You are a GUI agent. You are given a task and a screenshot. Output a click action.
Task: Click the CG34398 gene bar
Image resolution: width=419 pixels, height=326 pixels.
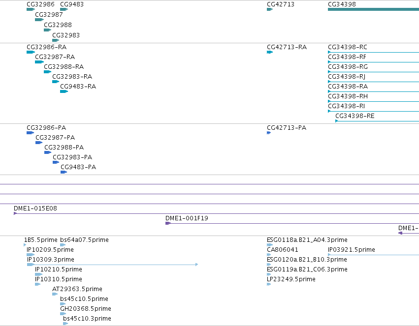(373, 9)
